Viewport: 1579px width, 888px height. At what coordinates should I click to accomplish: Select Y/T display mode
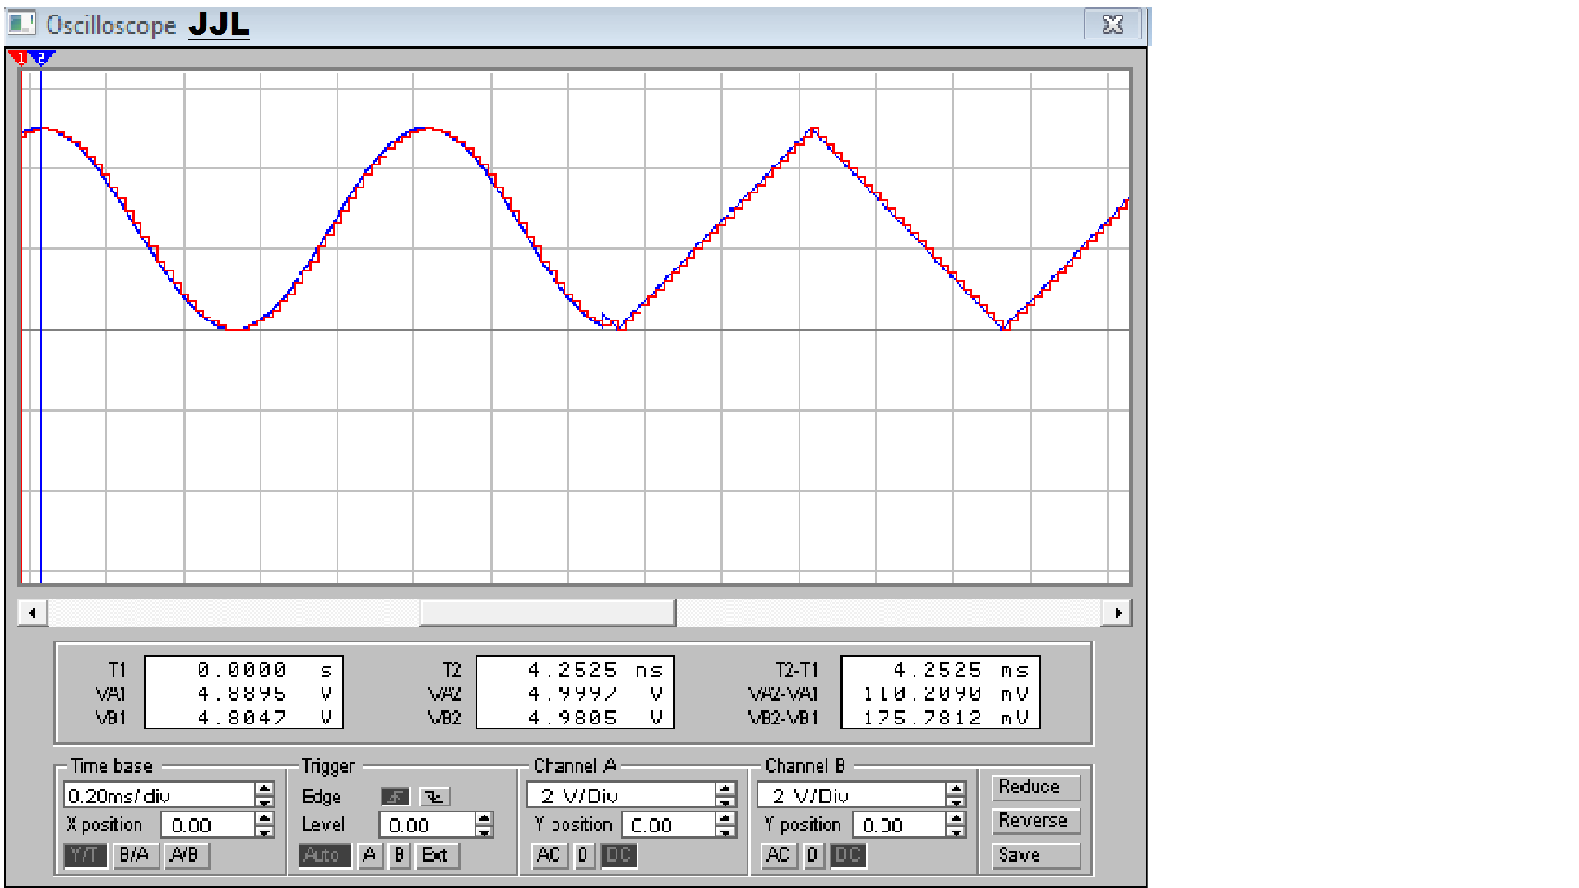click(x=85, y=855)
